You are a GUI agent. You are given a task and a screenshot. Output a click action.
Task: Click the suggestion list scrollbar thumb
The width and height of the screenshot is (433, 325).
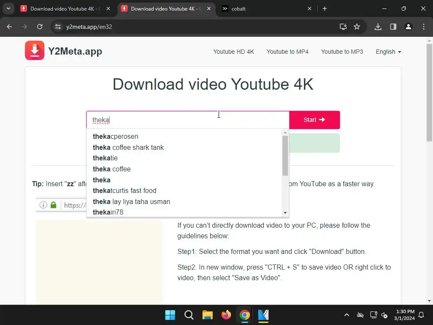(x=285, y=156)
